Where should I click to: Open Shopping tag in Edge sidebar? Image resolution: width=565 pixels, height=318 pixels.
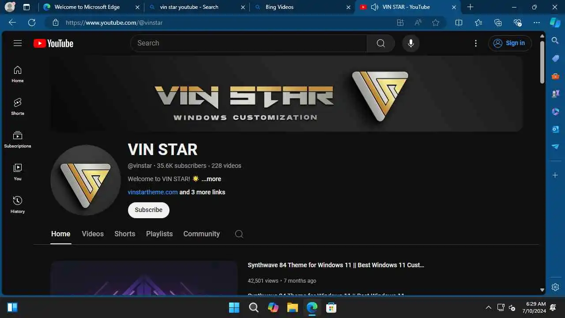pyautogui.click(x=555, y=58)
